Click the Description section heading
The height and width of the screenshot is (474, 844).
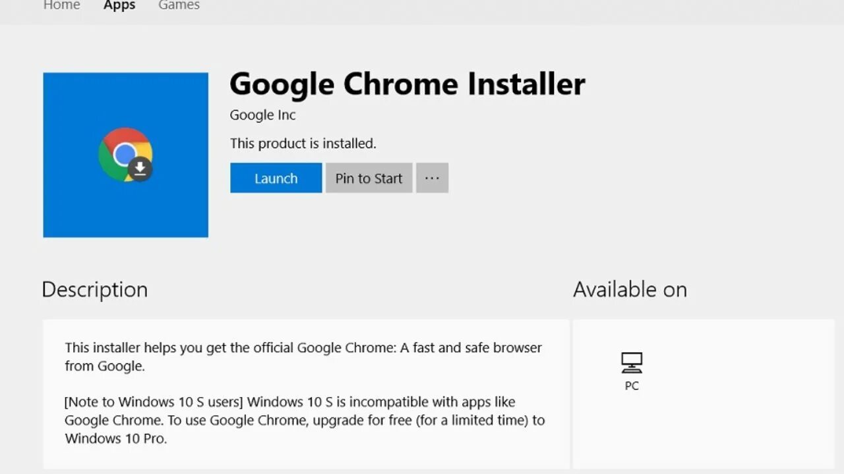94,290
